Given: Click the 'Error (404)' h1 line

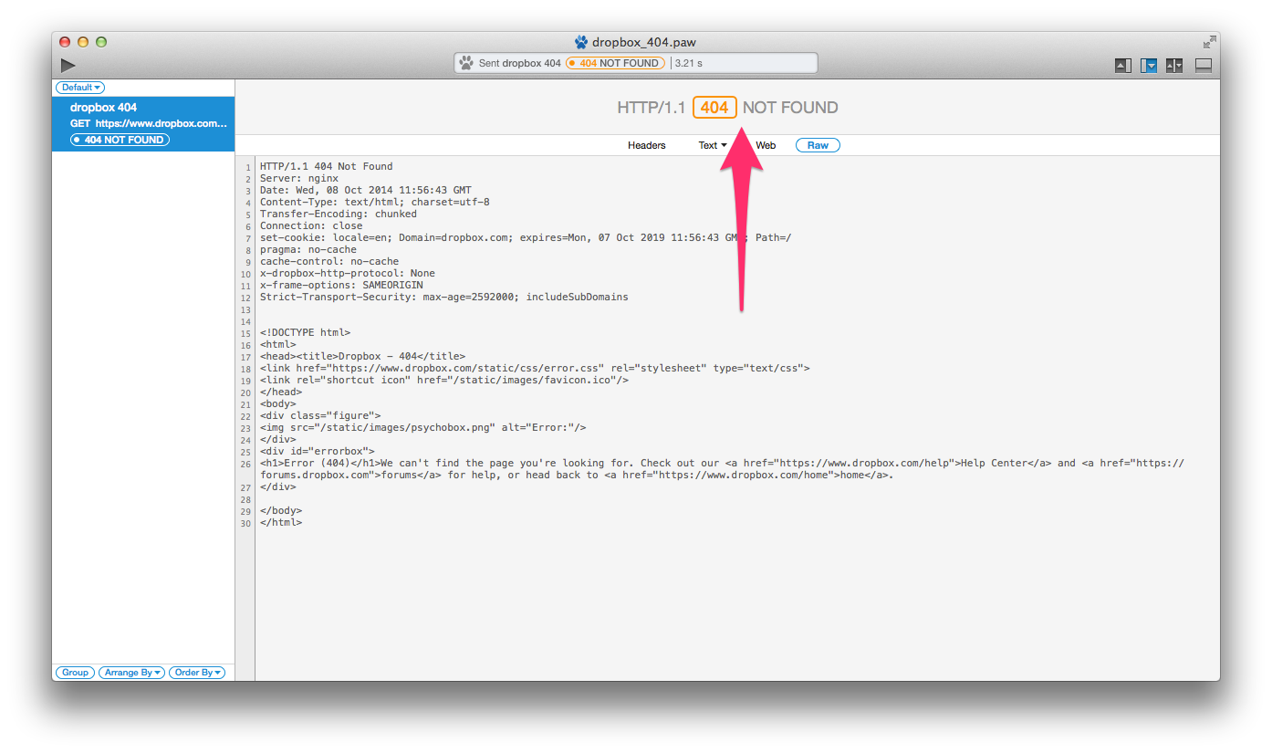Looking at the screenshot, I should [722, 469].
